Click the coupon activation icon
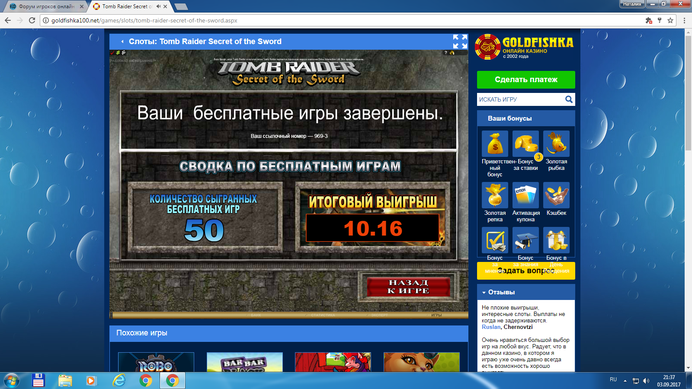Image resolution: width=692 pixels, height=389 pixels. (x=525, y=195)
